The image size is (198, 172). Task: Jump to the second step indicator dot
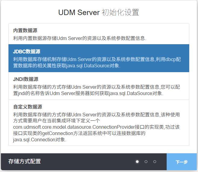146,162
